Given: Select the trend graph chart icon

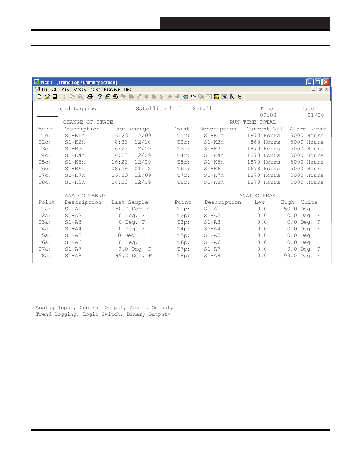Looking at the screenshot, I should click(209, 97).
